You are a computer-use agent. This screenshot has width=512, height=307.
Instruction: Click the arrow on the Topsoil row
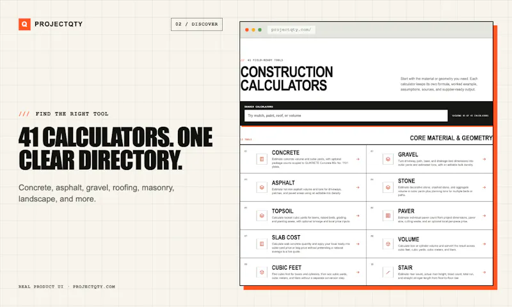[x=358, y=216]
